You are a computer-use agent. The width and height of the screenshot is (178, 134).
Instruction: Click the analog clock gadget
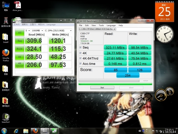[x=165, y=34]
